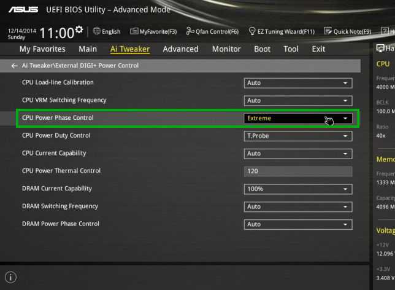
Task: Click the 40x ratio value
Action: tap(381, 136)
